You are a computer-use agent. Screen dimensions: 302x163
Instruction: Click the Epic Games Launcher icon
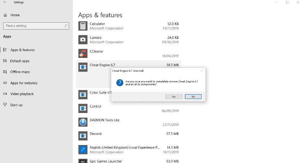coord(83,161)
